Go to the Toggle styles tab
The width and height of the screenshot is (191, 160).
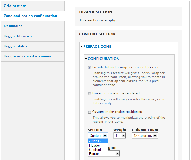pos(15,46)
